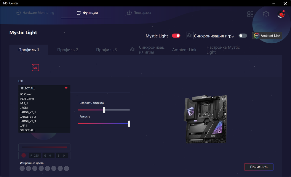
Task: Click the red color gradient bar
Action: tap(44, 147)
